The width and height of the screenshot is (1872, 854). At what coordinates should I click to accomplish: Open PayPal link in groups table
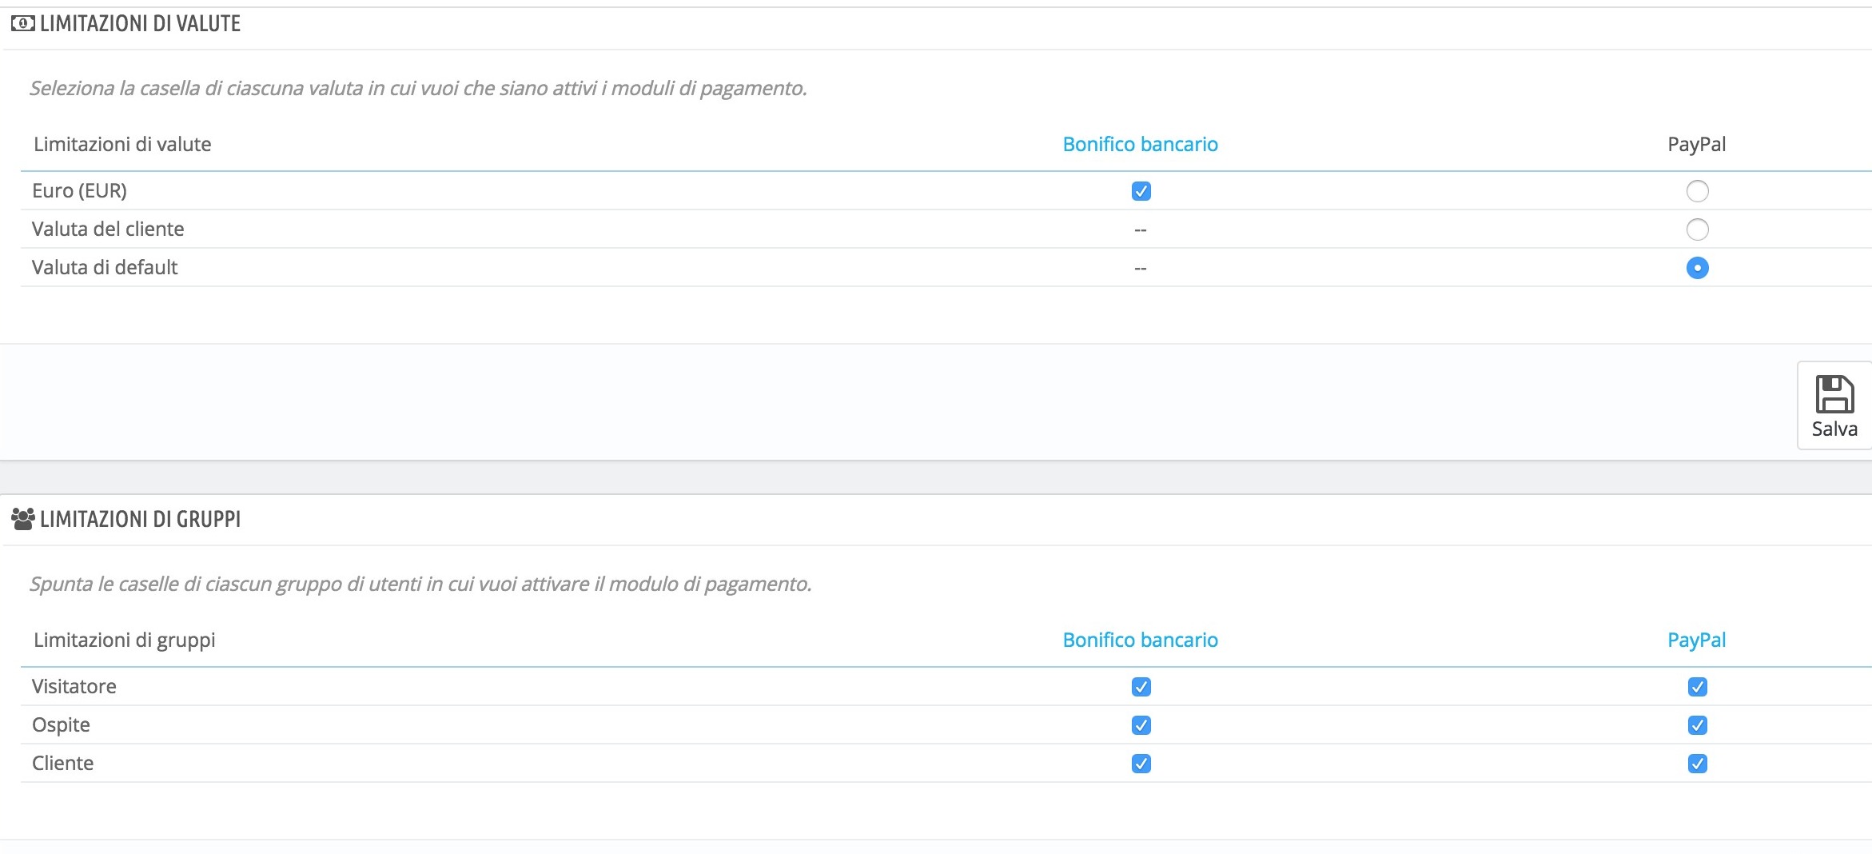pos(1696,640)
